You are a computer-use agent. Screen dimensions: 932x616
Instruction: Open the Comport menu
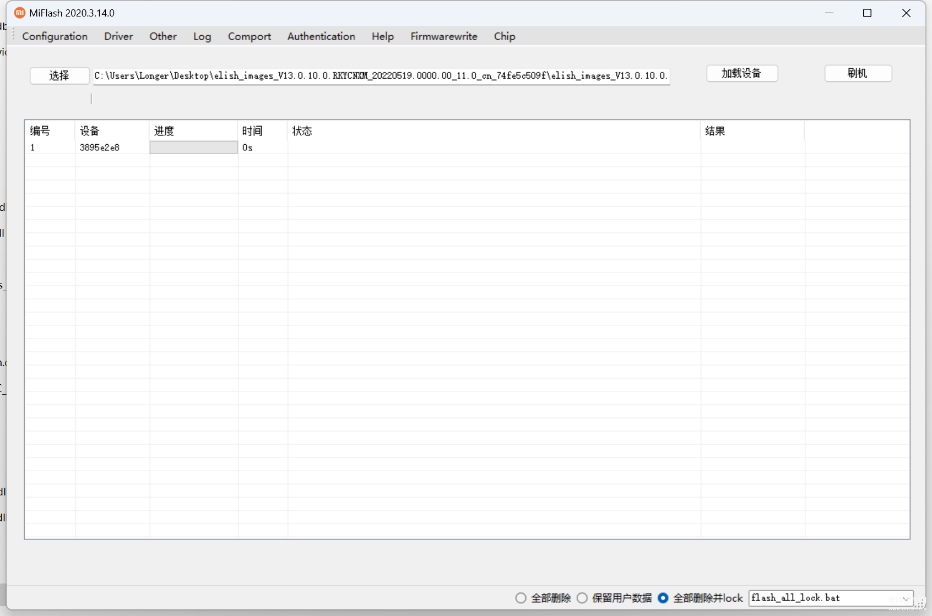[250, 36]
